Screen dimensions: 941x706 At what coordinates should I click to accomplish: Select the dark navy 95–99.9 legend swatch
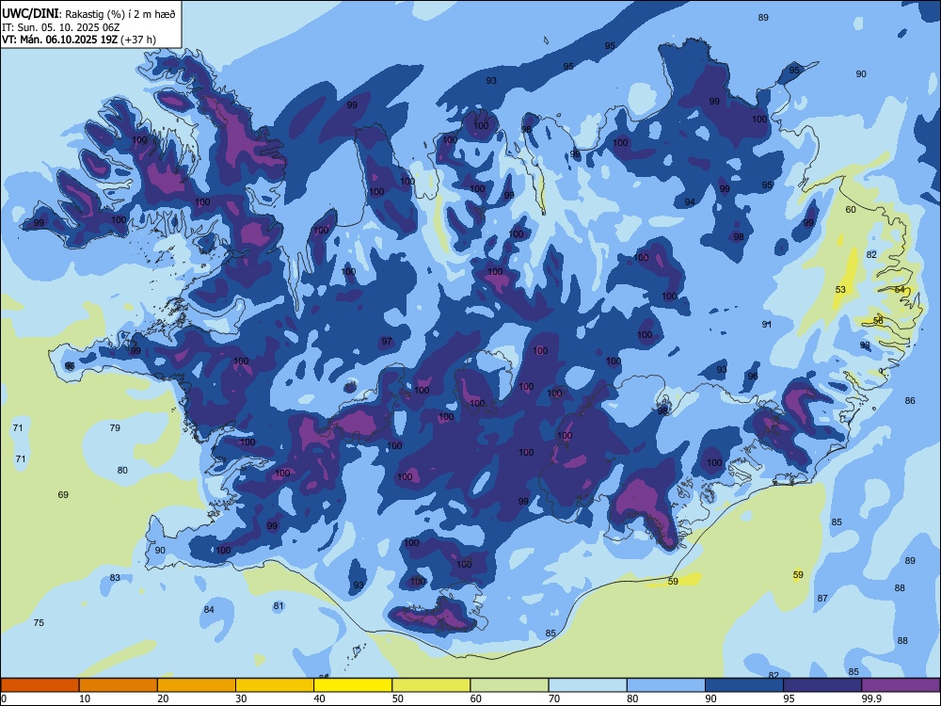[x=822, y=685]
